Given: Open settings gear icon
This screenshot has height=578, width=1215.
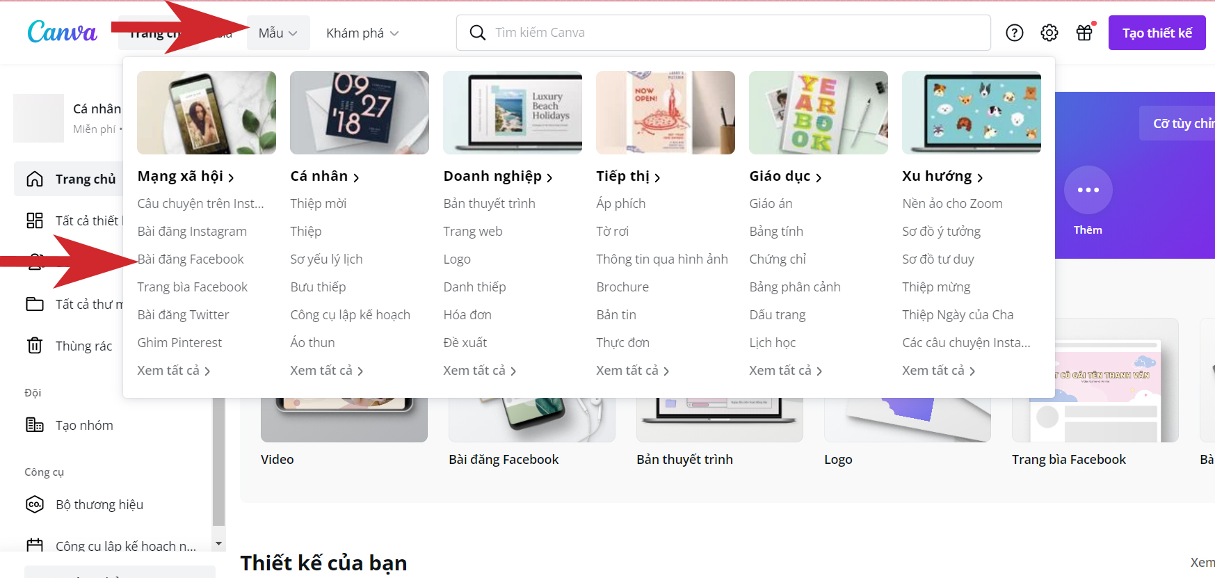Looking at the screenshot, I should (1049, 33).
